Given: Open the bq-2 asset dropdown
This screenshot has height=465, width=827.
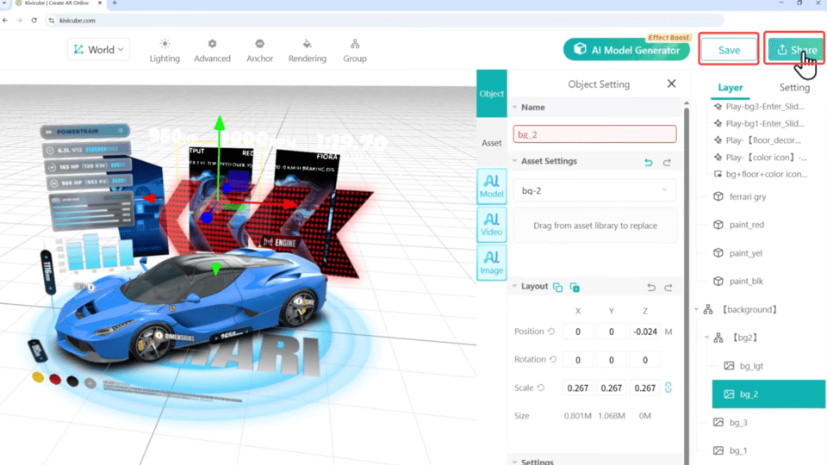Looking at the screenshot, I should pos(594,190).
